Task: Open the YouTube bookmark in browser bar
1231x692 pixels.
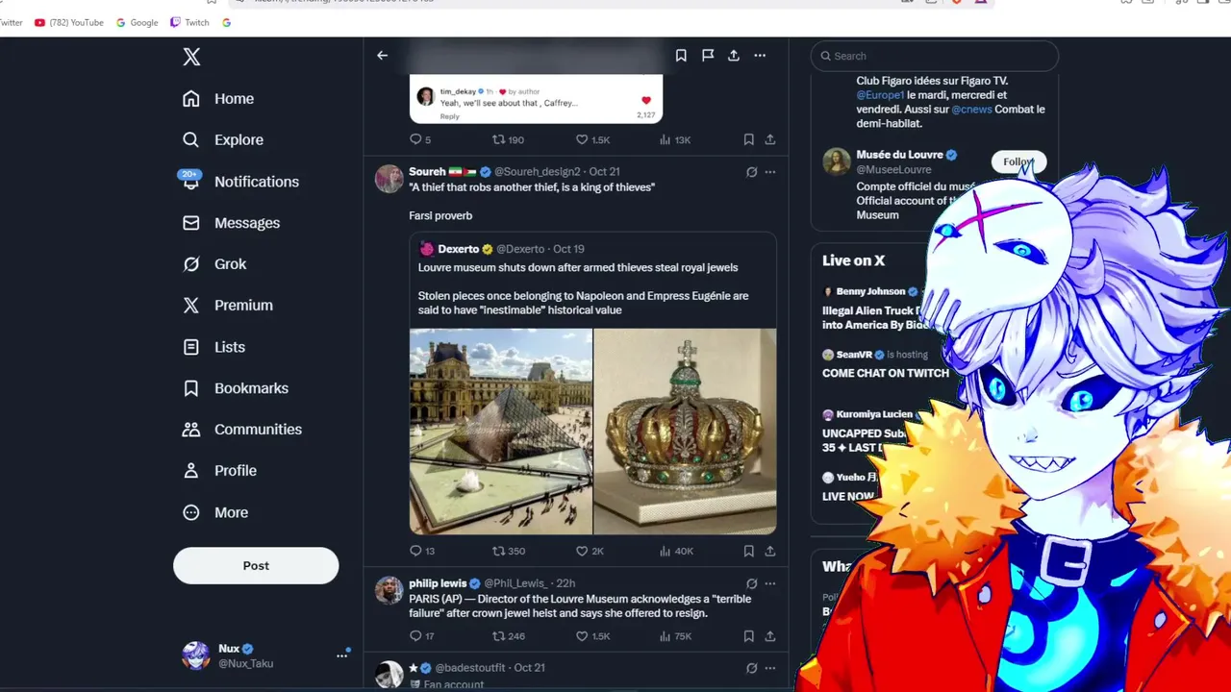Action: 68,22
